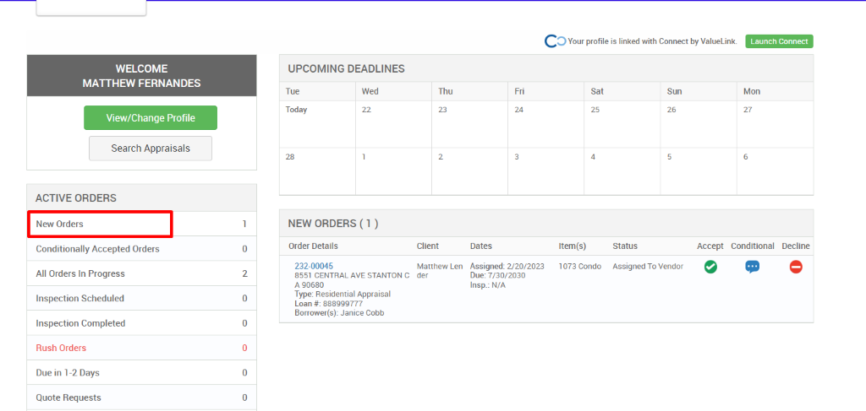Open View/Change Profile
866x411 pixels.
coord(151,118)
